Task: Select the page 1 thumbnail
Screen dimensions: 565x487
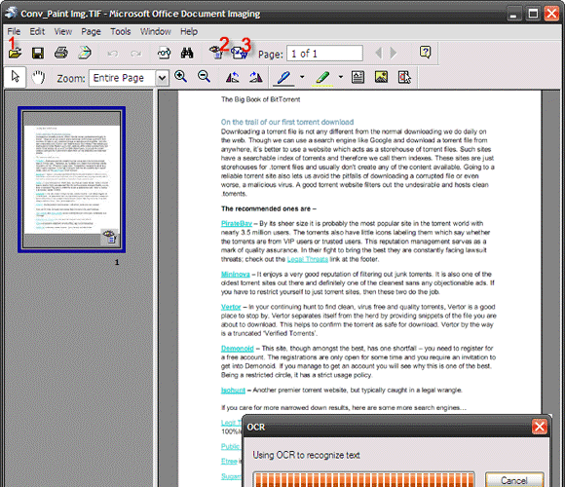Action: coord(72,179)
